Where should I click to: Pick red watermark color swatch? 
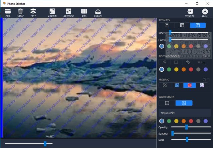point(191,121)
